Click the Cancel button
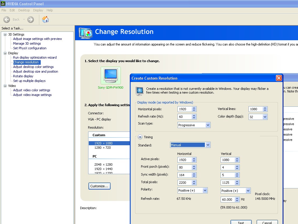The height and width of the screenshot is (224, 298). pyautogui.click(x=267, y=222)
